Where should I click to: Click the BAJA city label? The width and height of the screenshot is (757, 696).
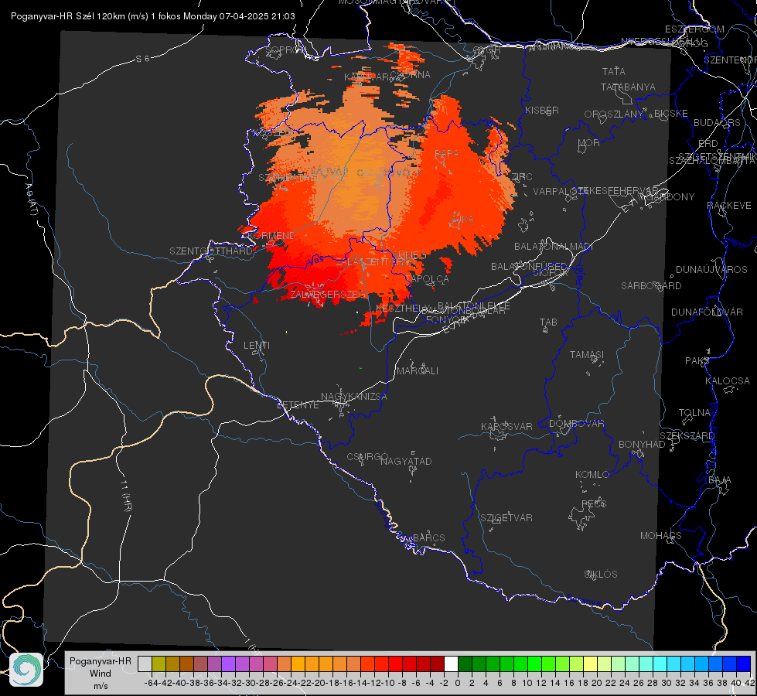click(720, 480)
